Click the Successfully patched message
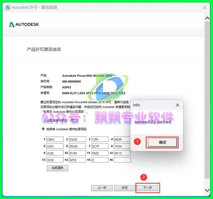The width and height of the screenshot is (213, 199). tap(153, 122)
